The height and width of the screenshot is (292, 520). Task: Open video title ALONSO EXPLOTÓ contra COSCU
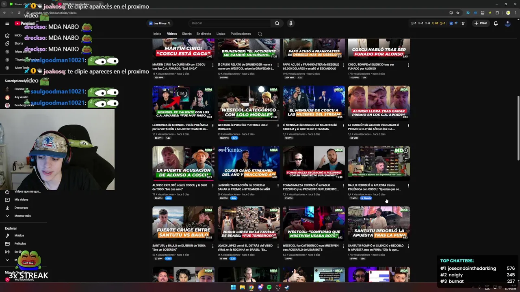180,187
